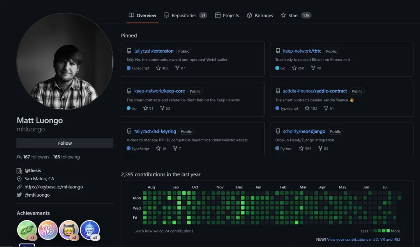Click the Follow button
The image size is (420, 247).
click(x=65, y=143)
